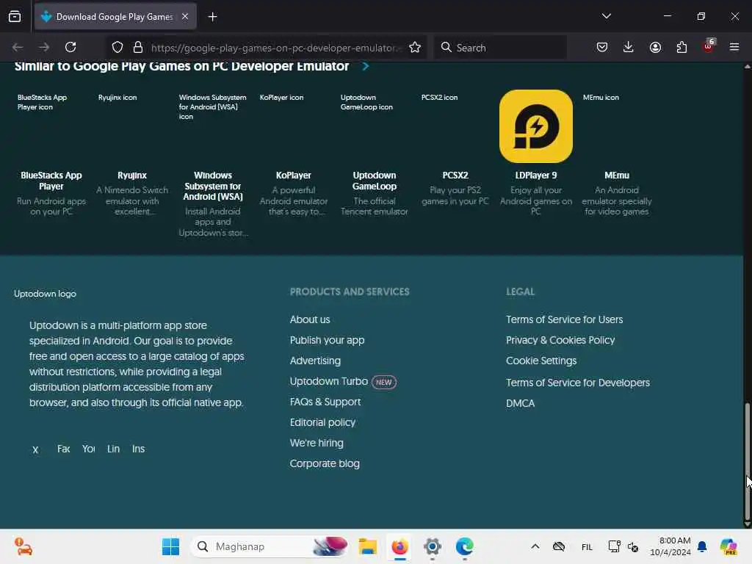Viewport: 752px width, 564px height.
Task: Click the Firefox Search box
Action: [500, 48]
